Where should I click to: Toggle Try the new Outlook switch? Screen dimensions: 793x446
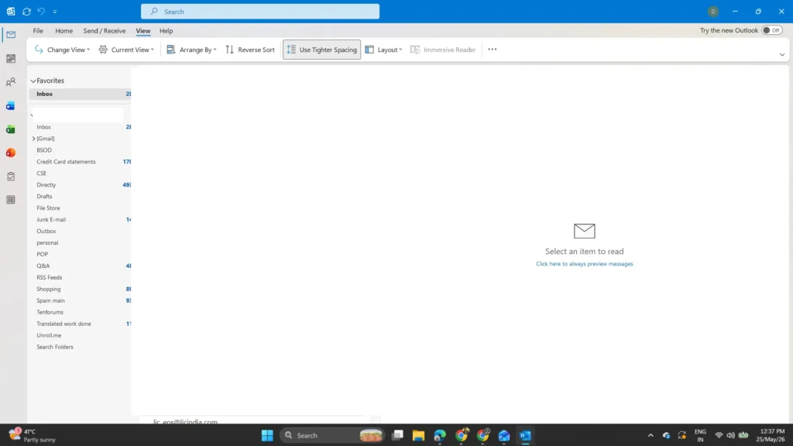point(772,30)
